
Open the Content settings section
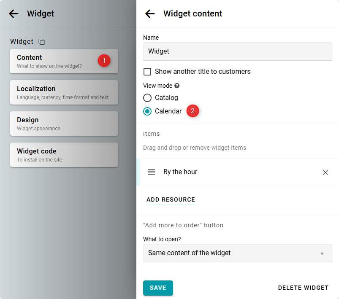[x=55, y=61]
